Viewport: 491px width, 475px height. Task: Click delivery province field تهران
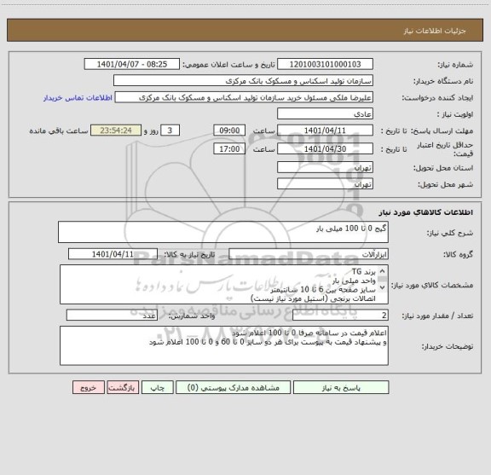(325, 167)
